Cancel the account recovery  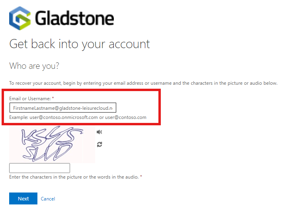pyautogui.click(x=48, y=198)
